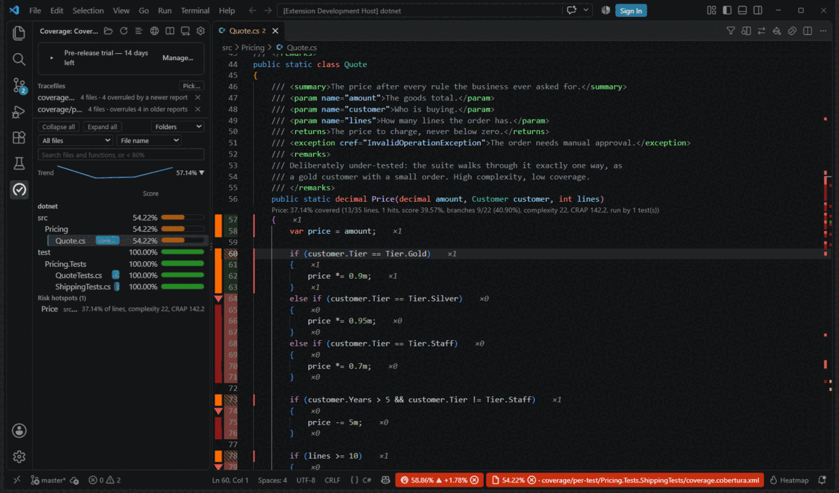Open the File name sort dropdown

(149, 140)
